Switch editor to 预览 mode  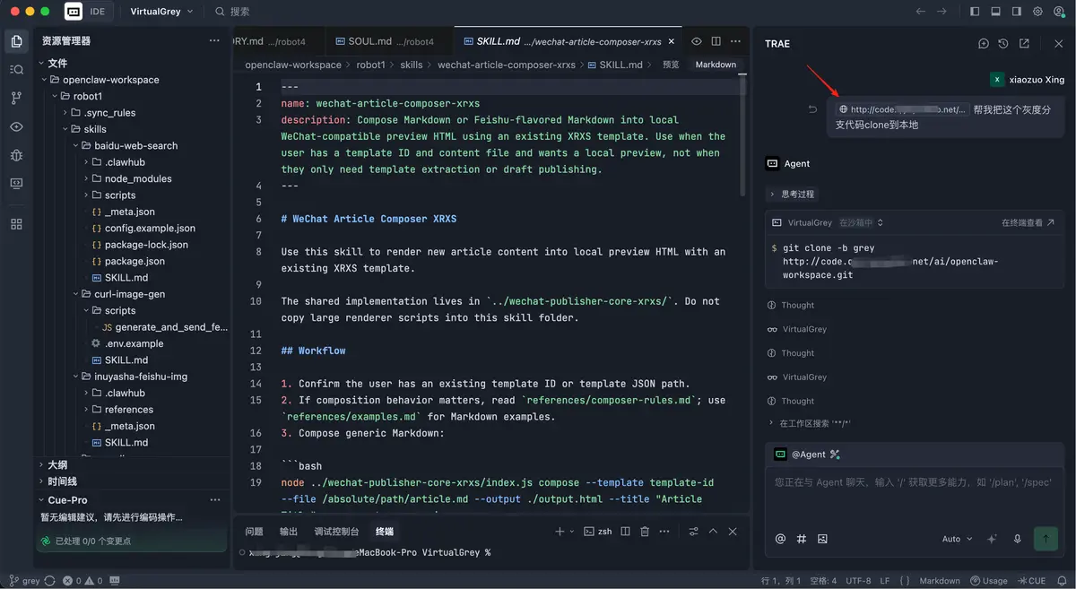pyautogui.click(x=671, y=65)
